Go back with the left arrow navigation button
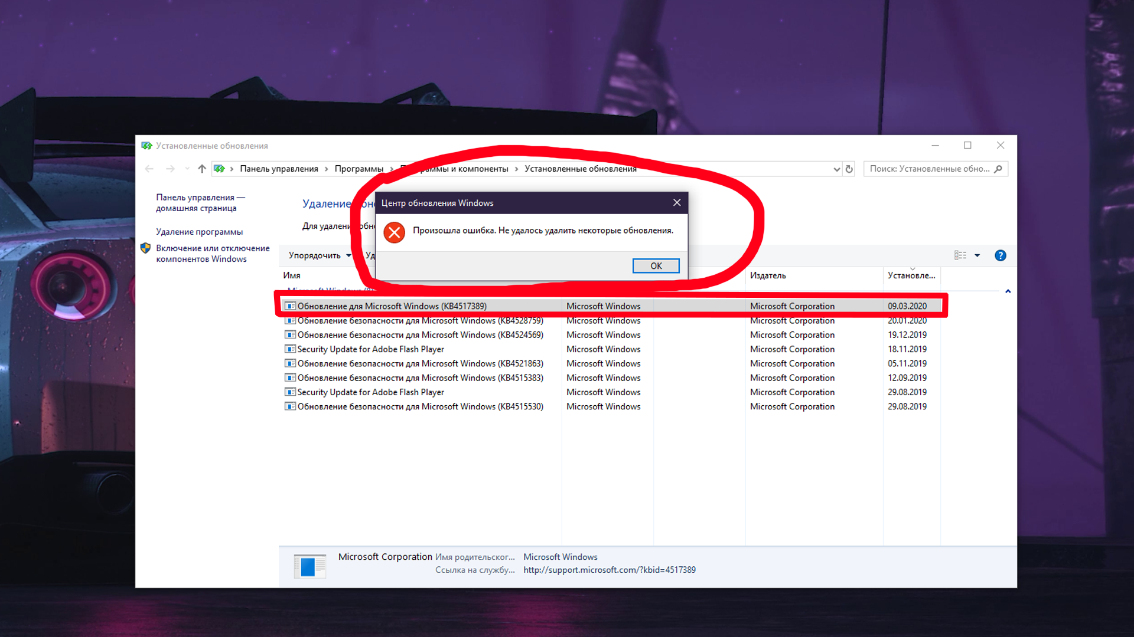 click(149, 169)
